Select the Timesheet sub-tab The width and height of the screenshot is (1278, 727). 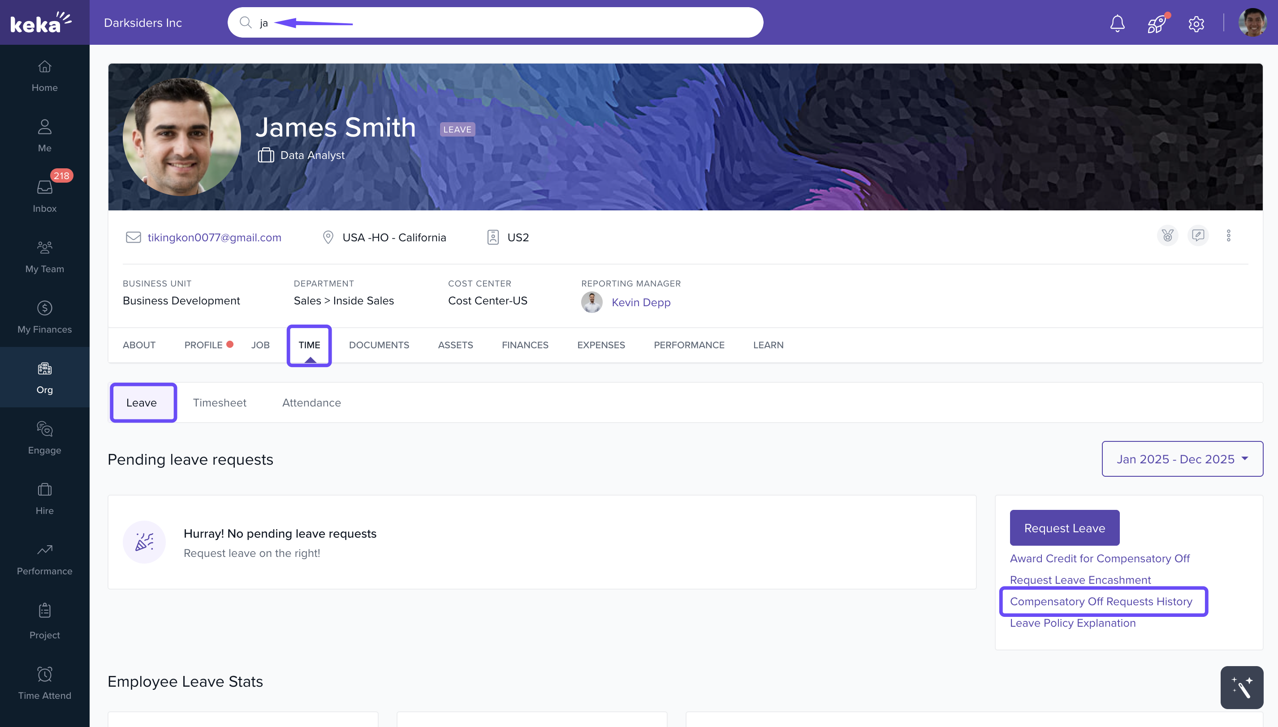(220, 402)
